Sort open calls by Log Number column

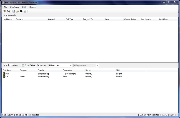pos(8,19)
